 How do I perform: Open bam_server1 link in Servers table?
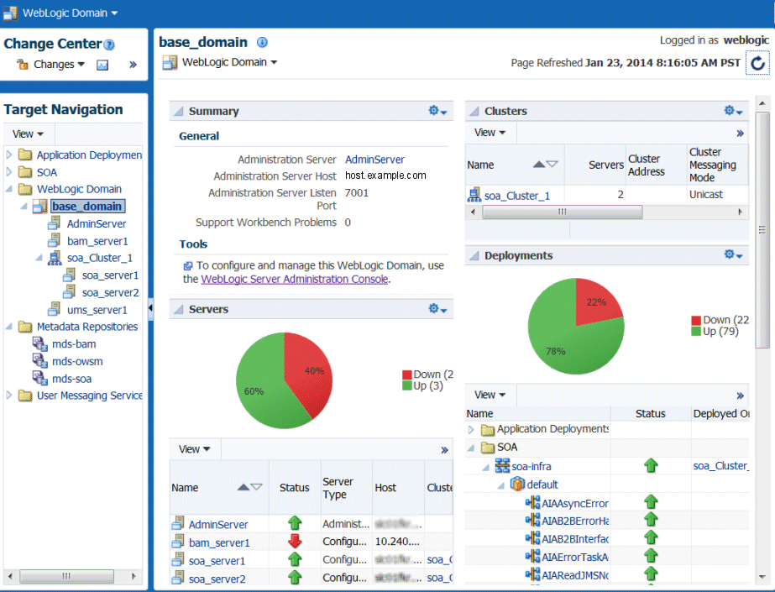(219, 542)
